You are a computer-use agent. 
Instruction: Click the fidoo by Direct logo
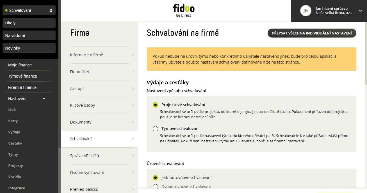coord(183,11)
